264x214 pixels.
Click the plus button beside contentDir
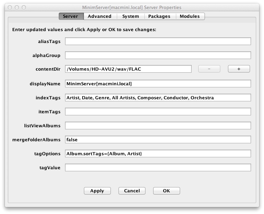[x=239, y=69]
